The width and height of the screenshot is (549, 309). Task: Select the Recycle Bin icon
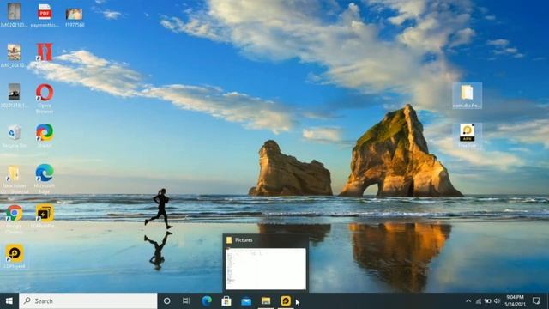pos(14,136)
